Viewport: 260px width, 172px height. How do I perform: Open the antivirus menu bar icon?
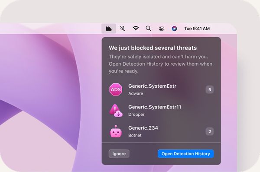pos(109,29)
